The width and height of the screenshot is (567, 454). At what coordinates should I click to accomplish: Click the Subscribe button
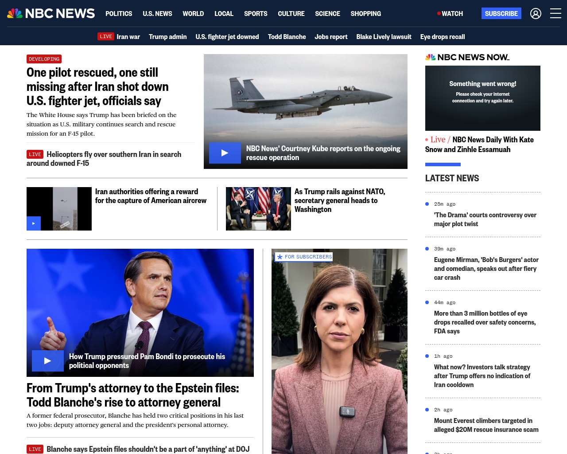[501, 14]
